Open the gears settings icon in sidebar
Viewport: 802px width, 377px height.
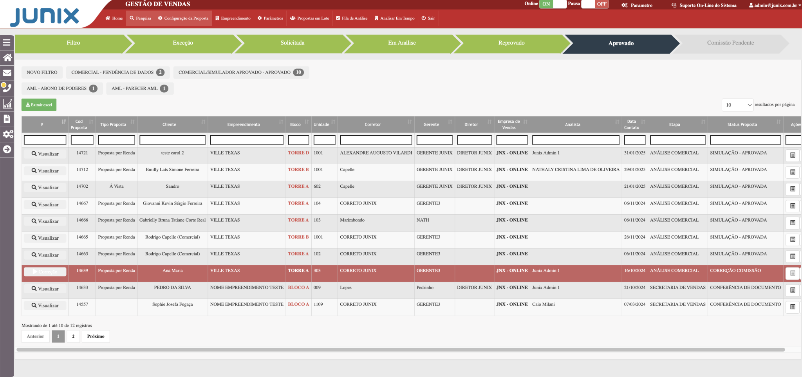pyautogui.click(x=7, y=134)
